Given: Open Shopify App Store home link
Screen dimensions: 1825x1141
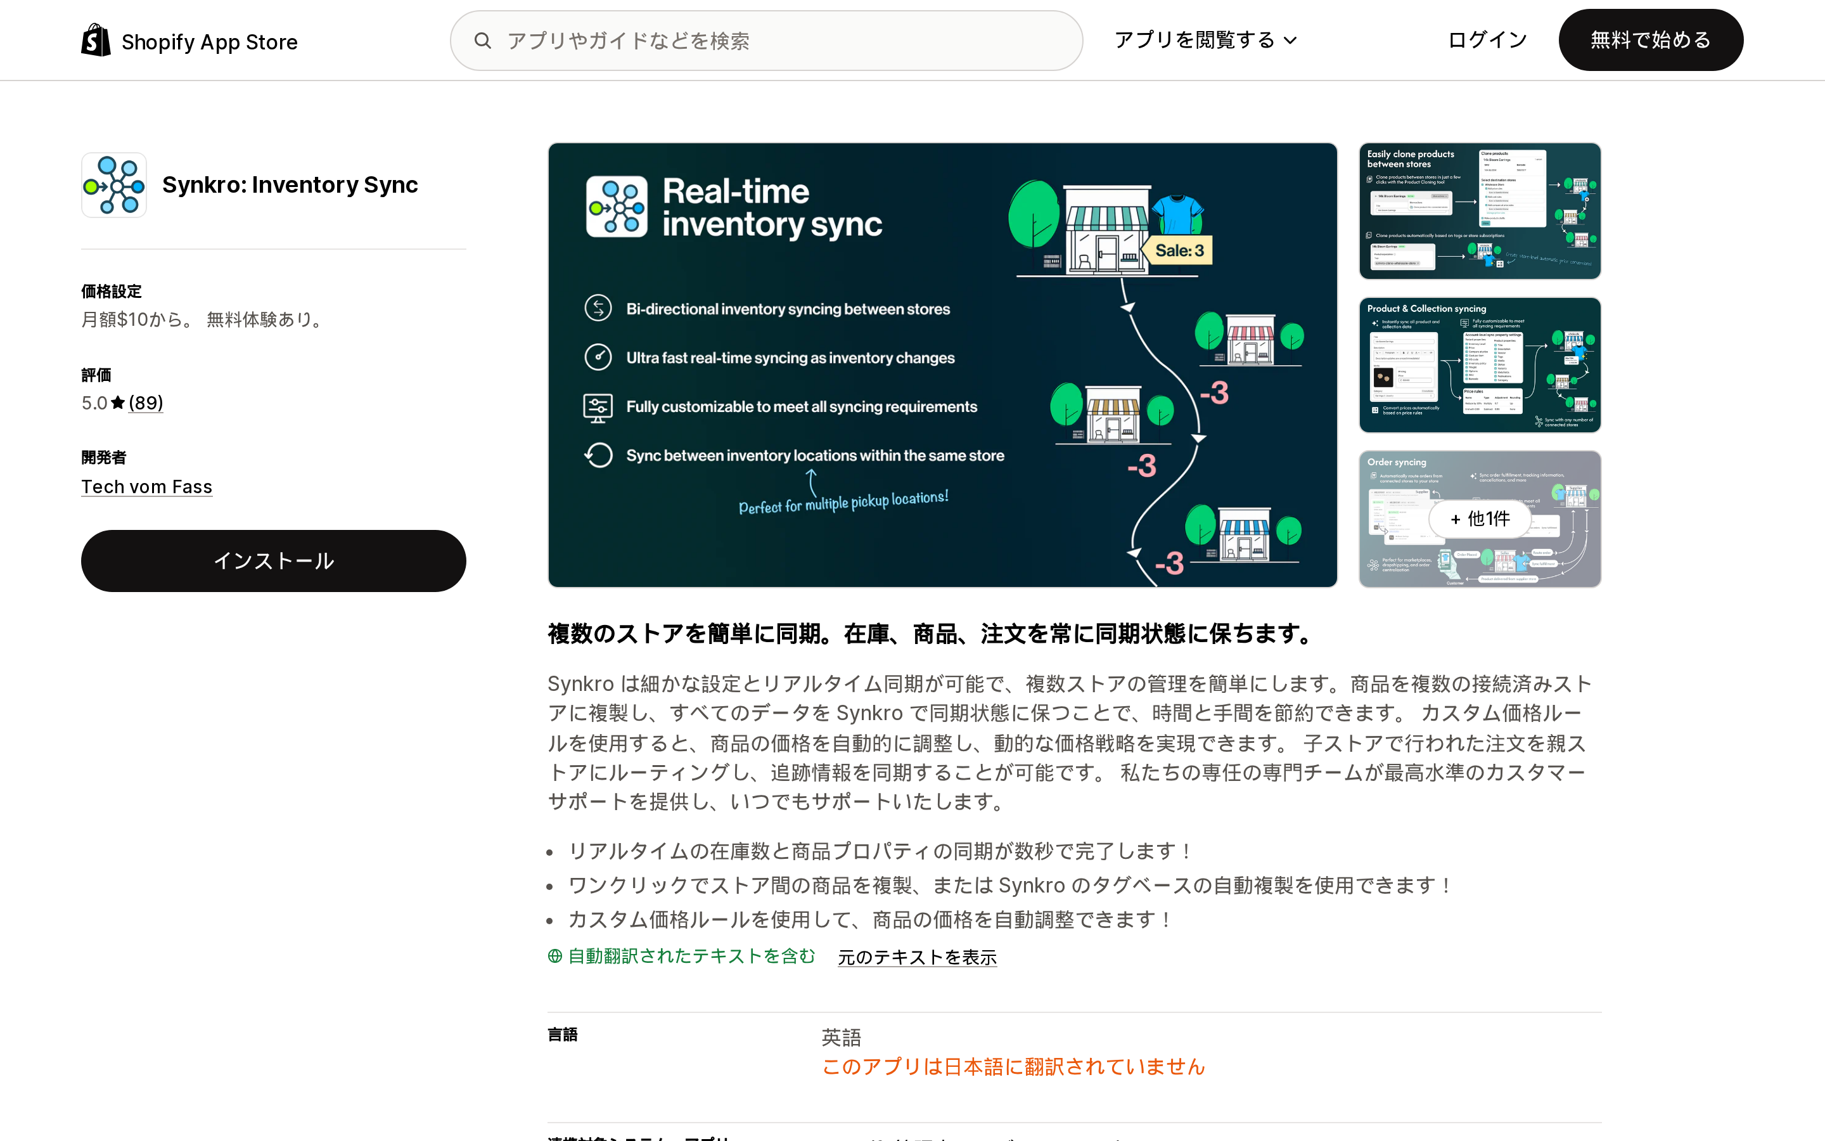Looking at the screenshot, I should tap(189, 41).
